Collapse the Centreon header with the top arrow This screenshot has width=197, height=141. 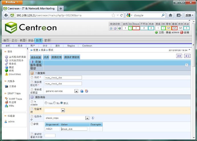coord(190,21)
